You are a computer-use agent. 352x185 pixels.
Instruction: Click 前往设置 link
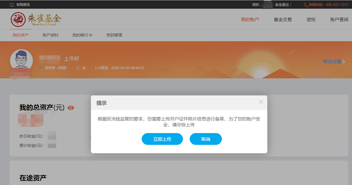332,62
